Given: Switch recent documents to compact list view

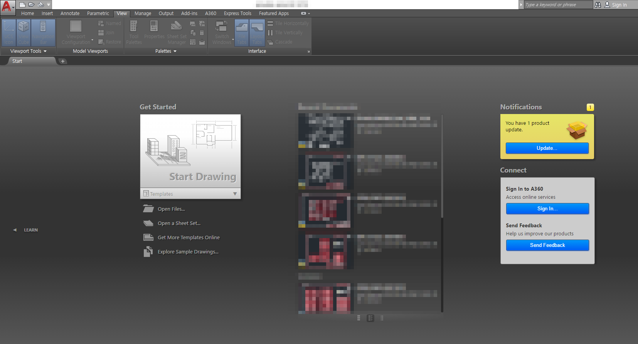Looking at the screenshot, I should [x=382, y=318].
